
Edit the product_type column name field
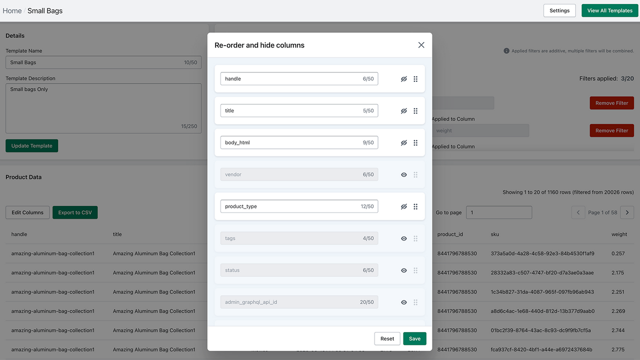pyautogui.click(x=299, y=206)
